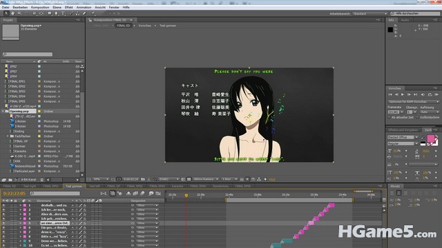The image size is (442, 248).
Task: Collapse the Opening.aep folder in Projekt
Action: click(3, 112)
